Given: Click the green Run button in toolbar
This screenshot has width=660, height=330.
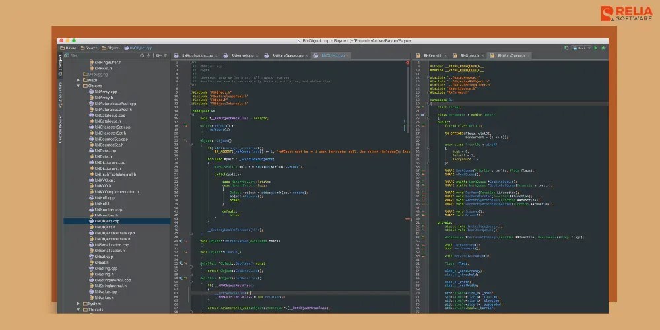Looking at the screenshot, I should [595, 48].
